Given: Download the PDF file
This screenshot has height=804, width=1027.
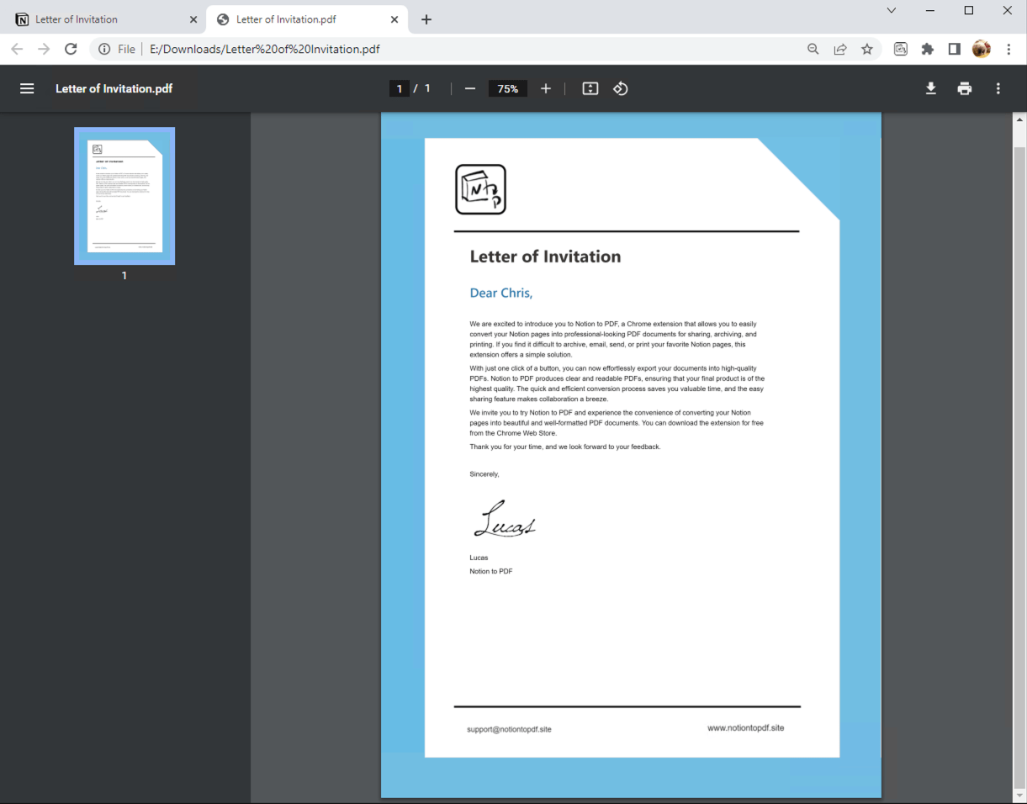Looking at the screenshot, I should click(931, 88).
